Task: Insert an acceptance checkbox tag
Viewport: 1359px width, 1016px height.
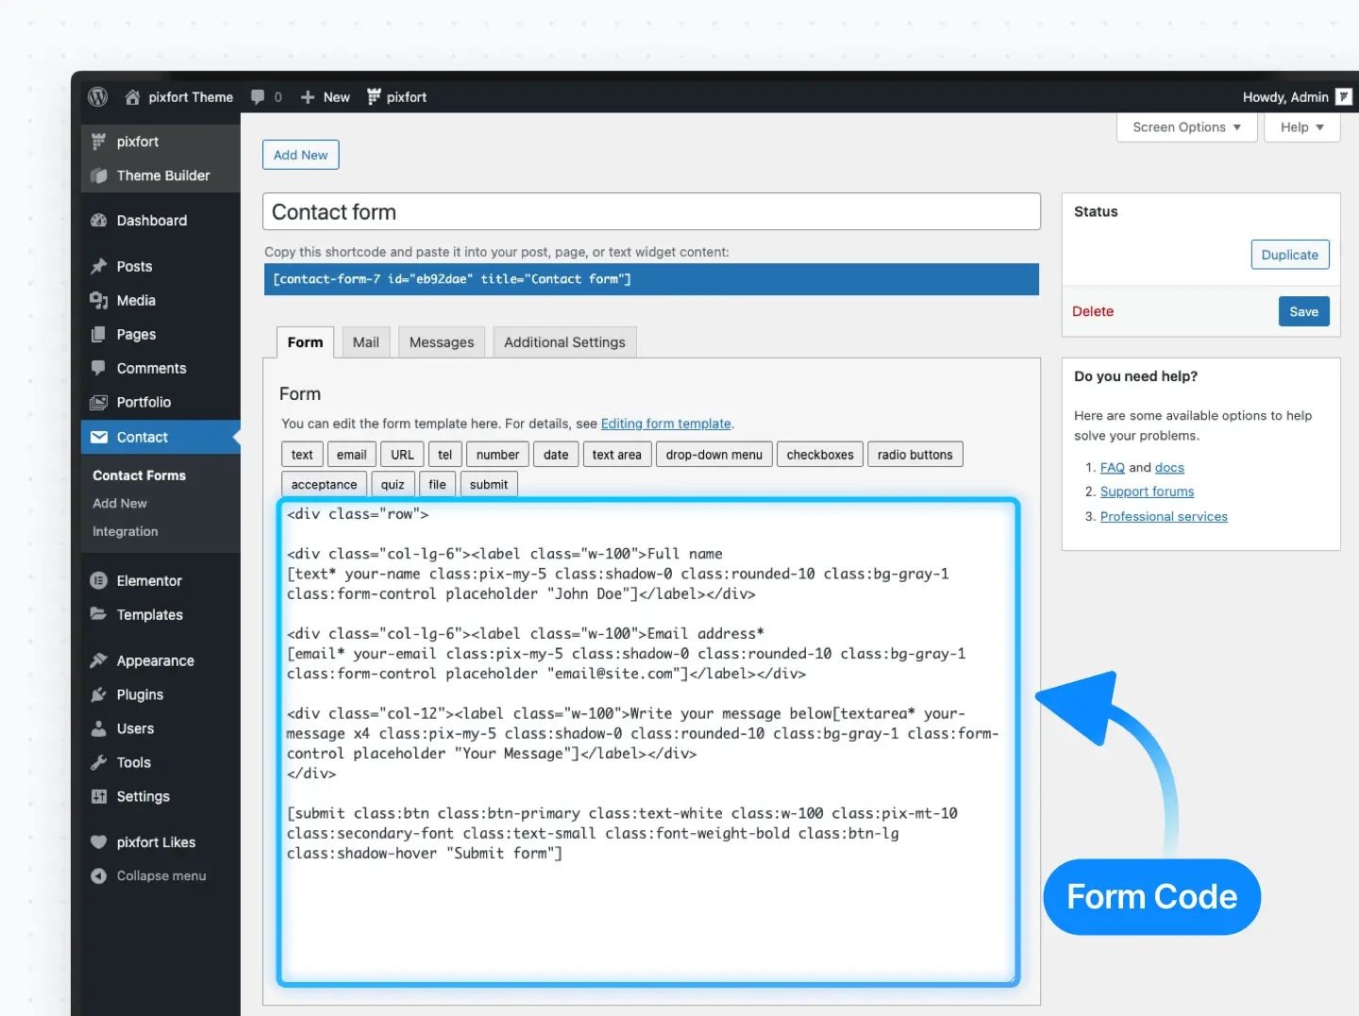Action: tap(324, 485)
